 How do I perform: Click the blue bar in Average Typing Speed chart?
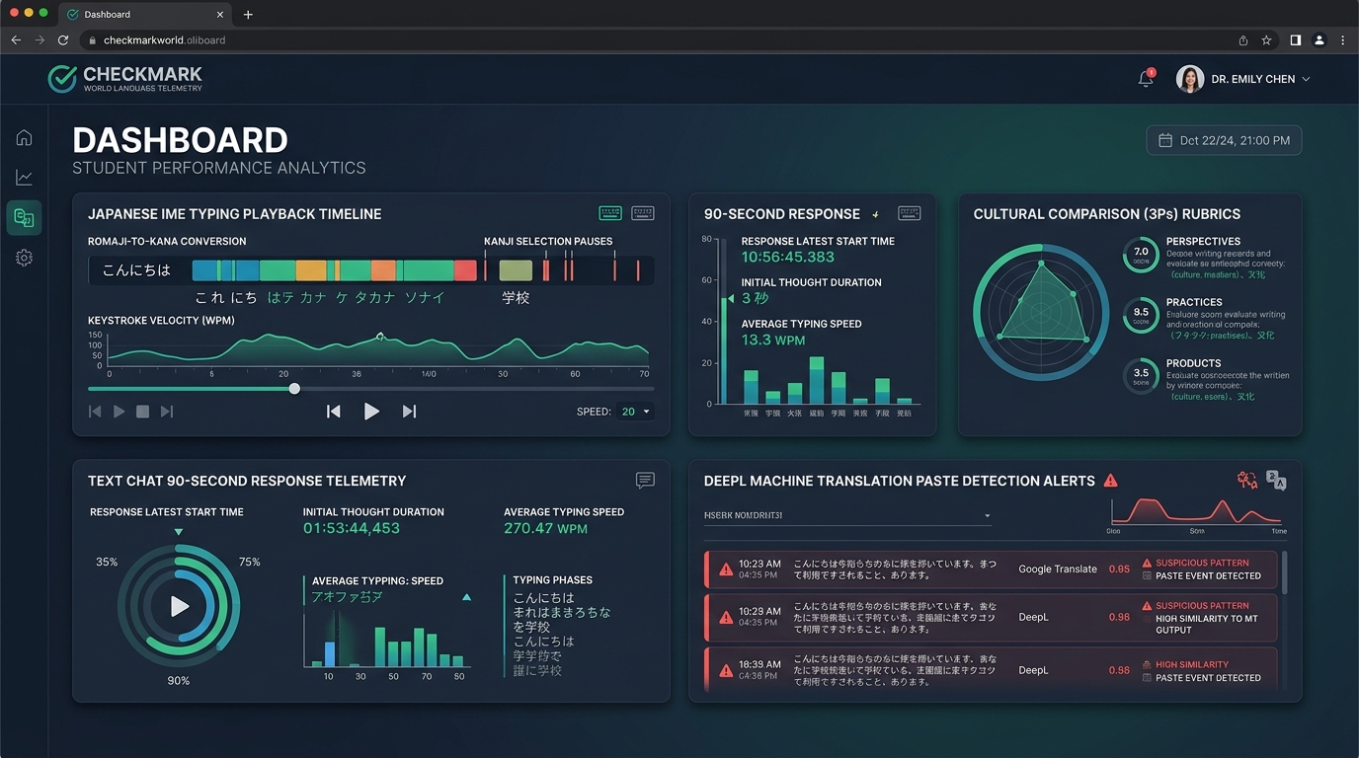[x=330, y=653]
